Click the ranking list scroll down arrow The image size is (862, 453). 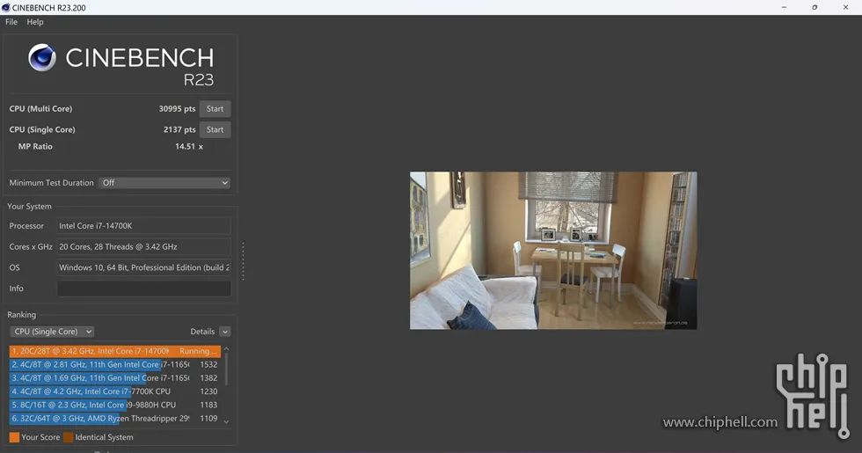pos(226,421)
